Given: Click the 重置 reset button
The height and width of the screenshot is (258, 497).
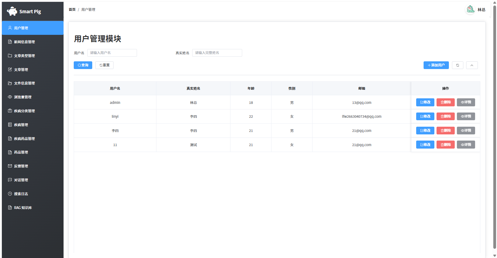Looking at the screenshot, I should pos(104,65).
